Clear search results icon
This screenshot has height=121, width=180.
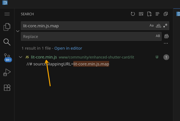point(141,14)
